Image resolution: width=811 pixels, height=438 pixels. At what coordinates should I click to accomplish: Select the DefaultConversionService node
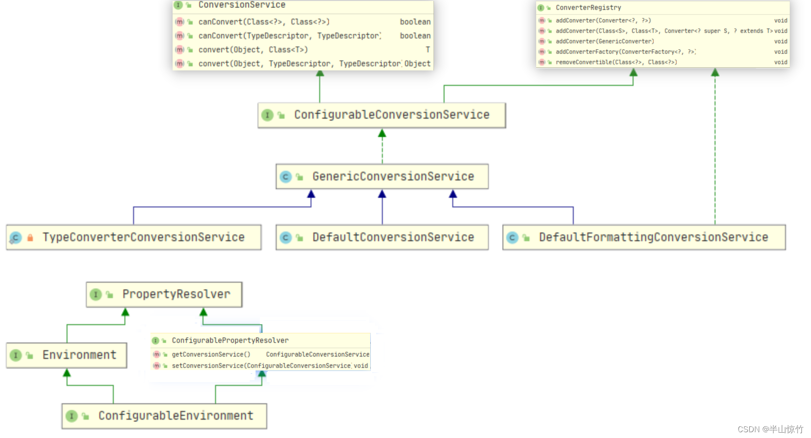click(x=382, y=237)
